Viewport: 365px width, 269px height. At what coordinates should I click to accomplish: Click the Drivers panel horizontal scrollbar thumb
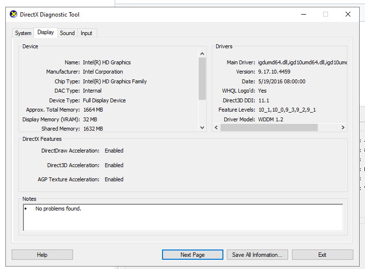coord(269,127)
